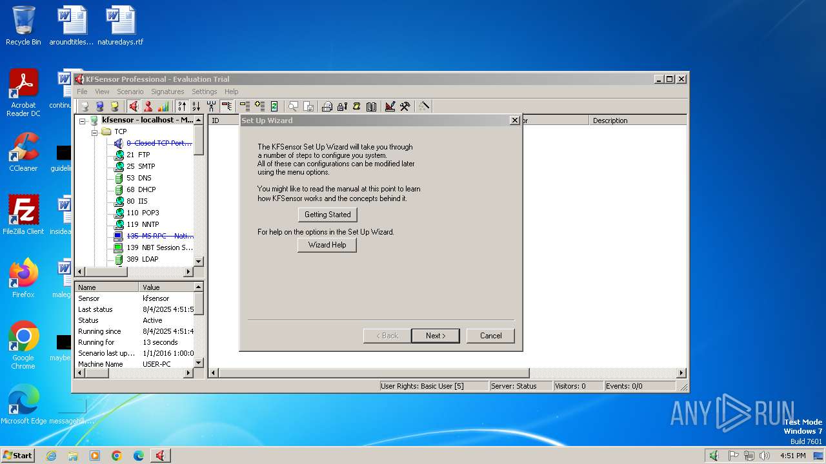Click the padlock with key toolbar icon
Image resolution: width=826 pixels, height=464 pixels.
pos(342,106)
